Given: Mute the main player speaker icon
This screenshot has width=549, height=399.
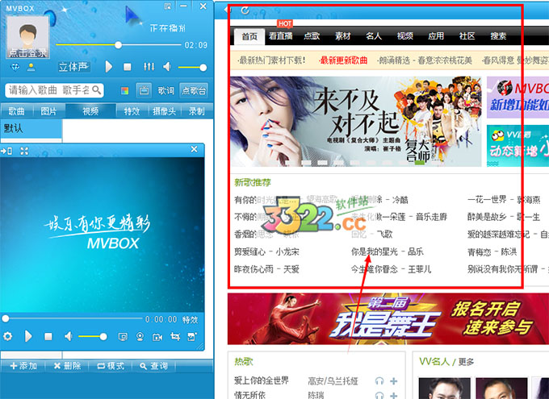Looking at the screenshot, I should 167,66.
